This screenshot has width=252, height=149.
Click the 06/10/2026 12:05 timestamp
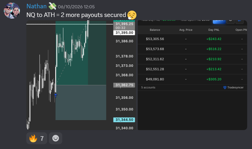[x=76, y=7]
